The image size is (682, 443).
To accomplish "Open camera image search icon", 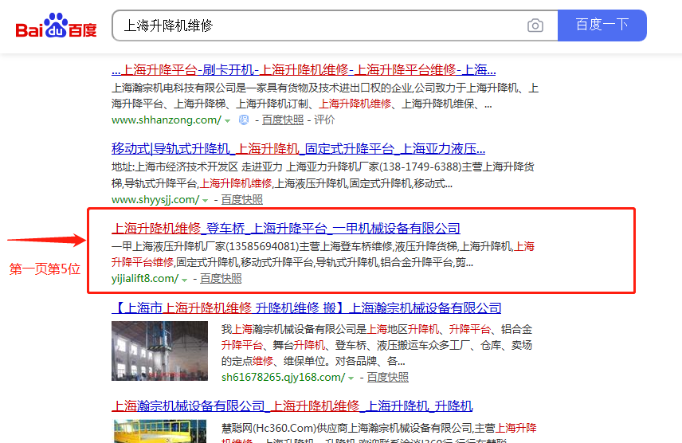I will tap(535, 25).
